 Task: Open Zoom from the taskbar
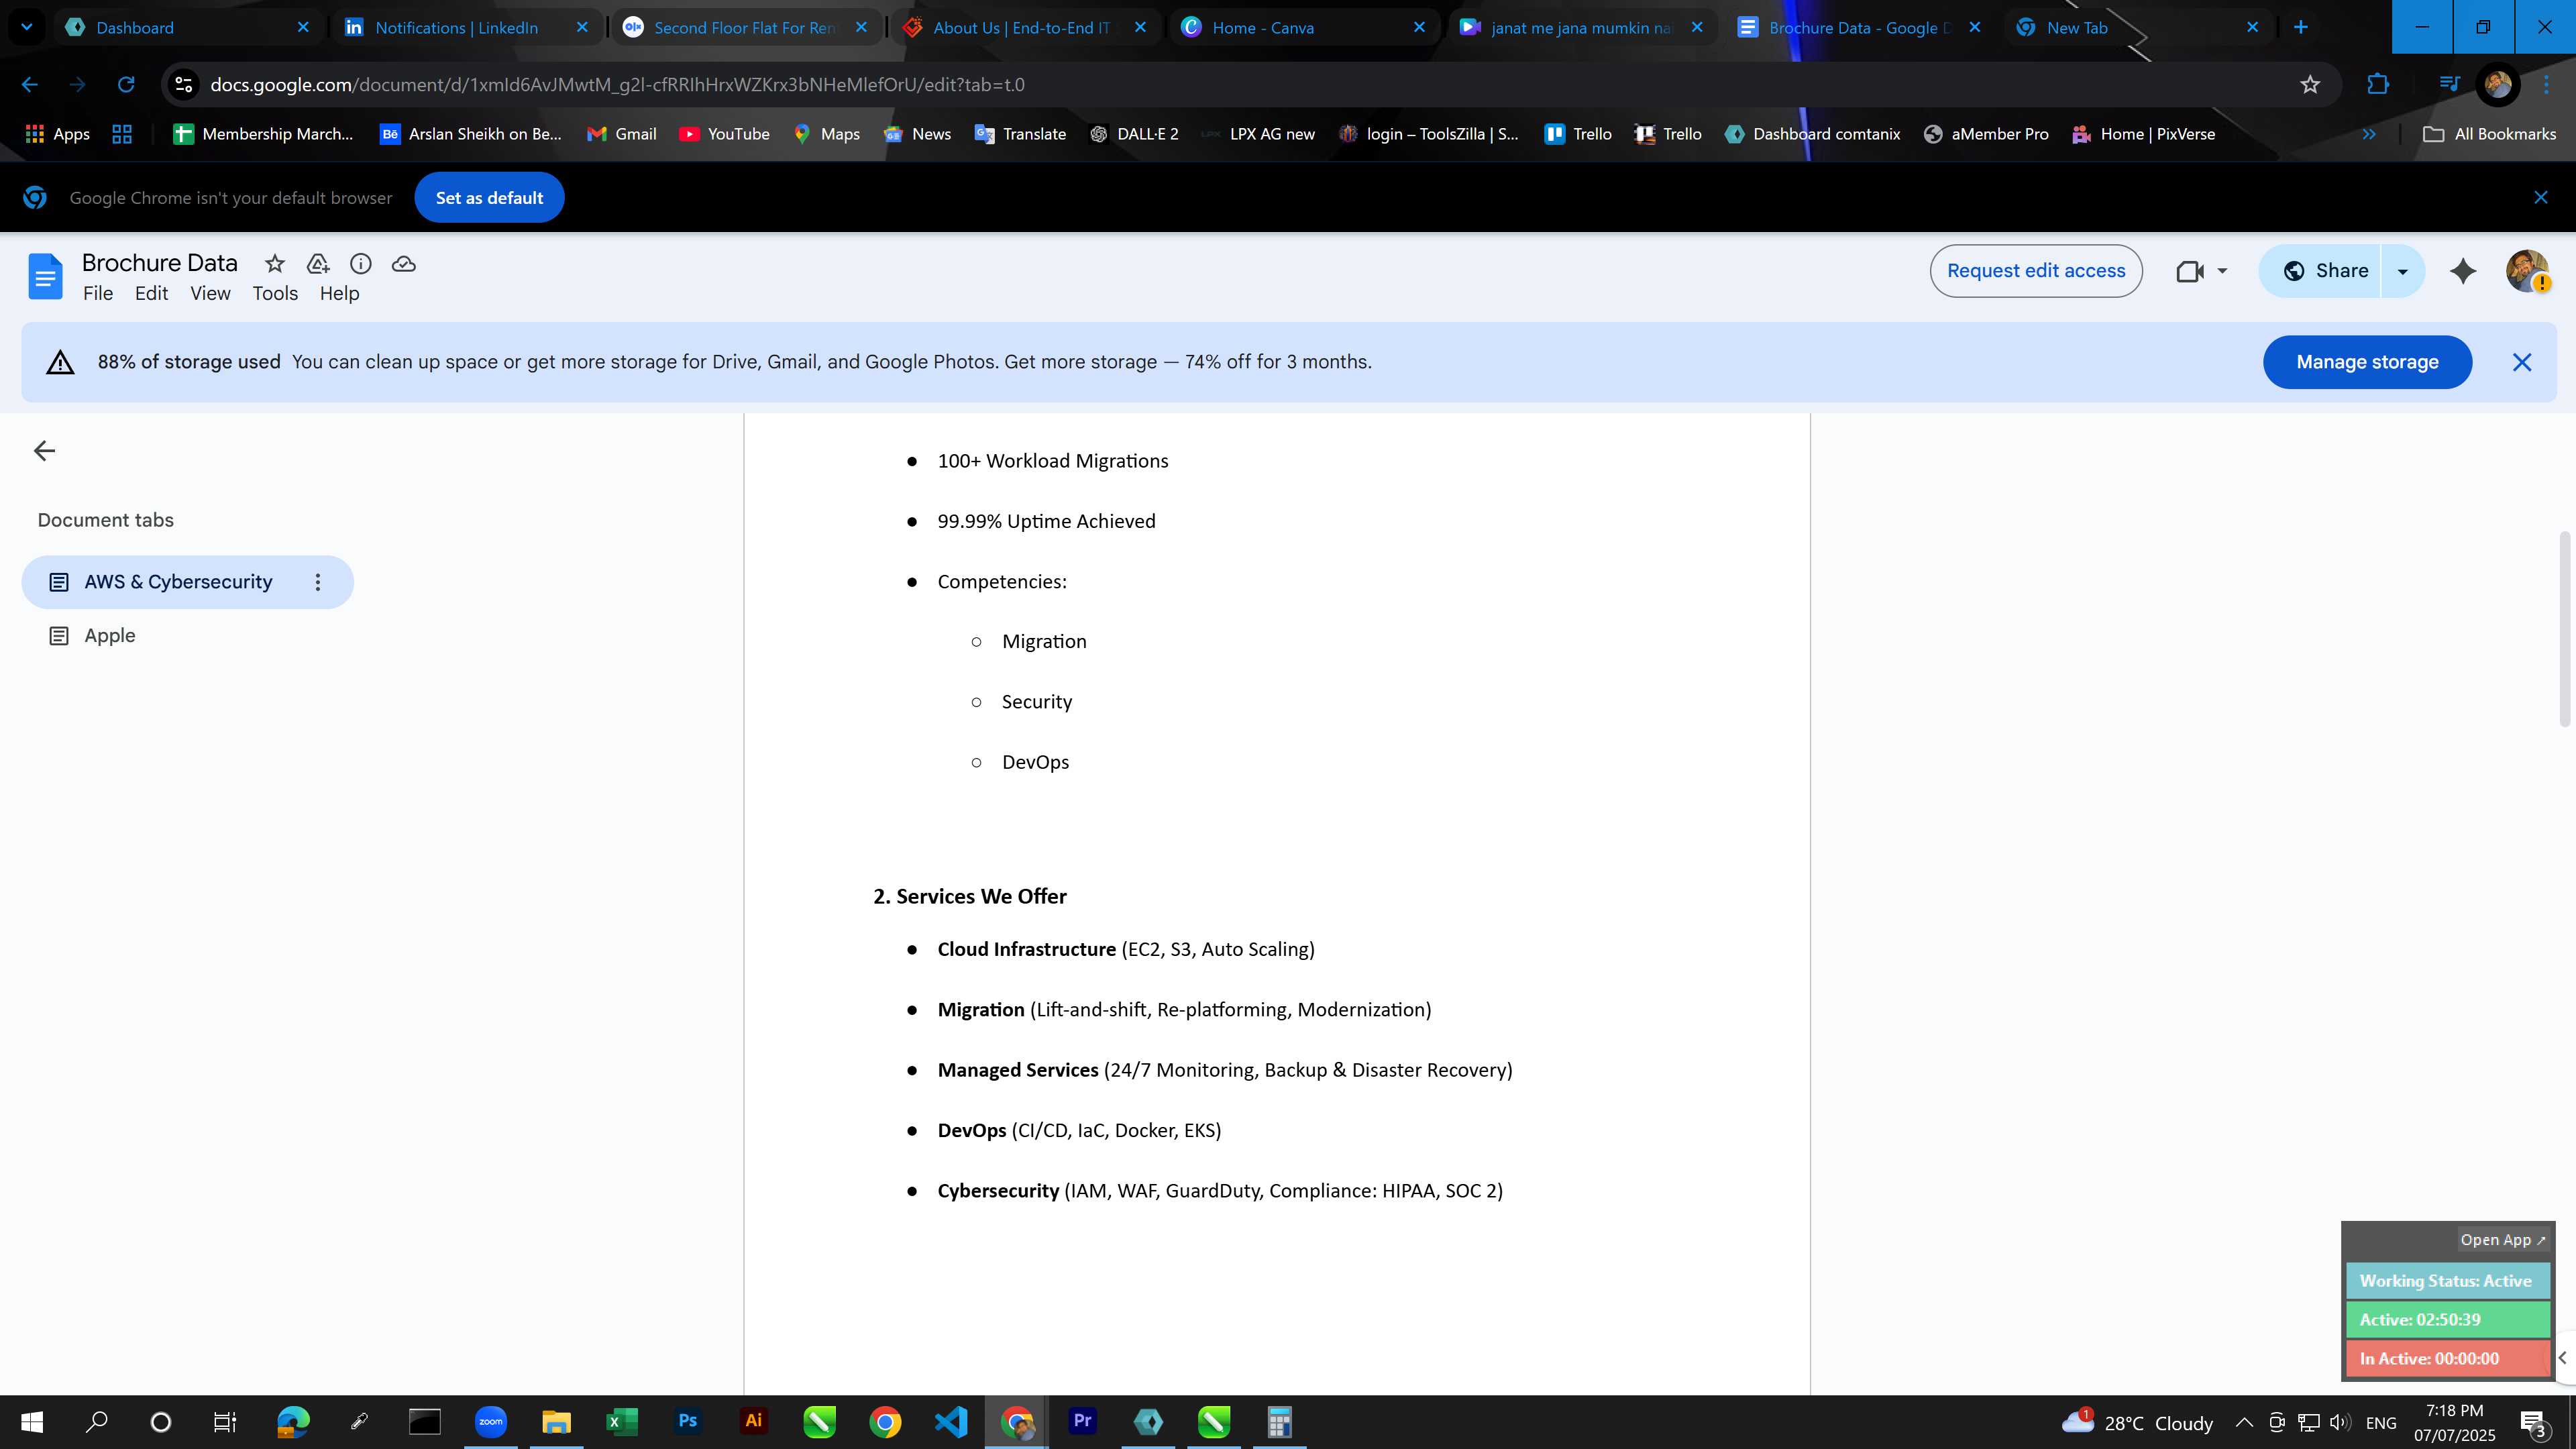pos(491,1422)
